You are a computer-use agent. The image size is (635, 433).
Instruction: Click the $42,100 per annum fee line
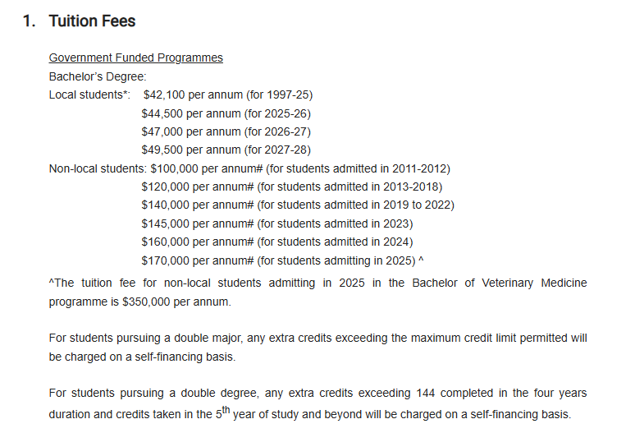pyautogui.click(x=227, y=94)
